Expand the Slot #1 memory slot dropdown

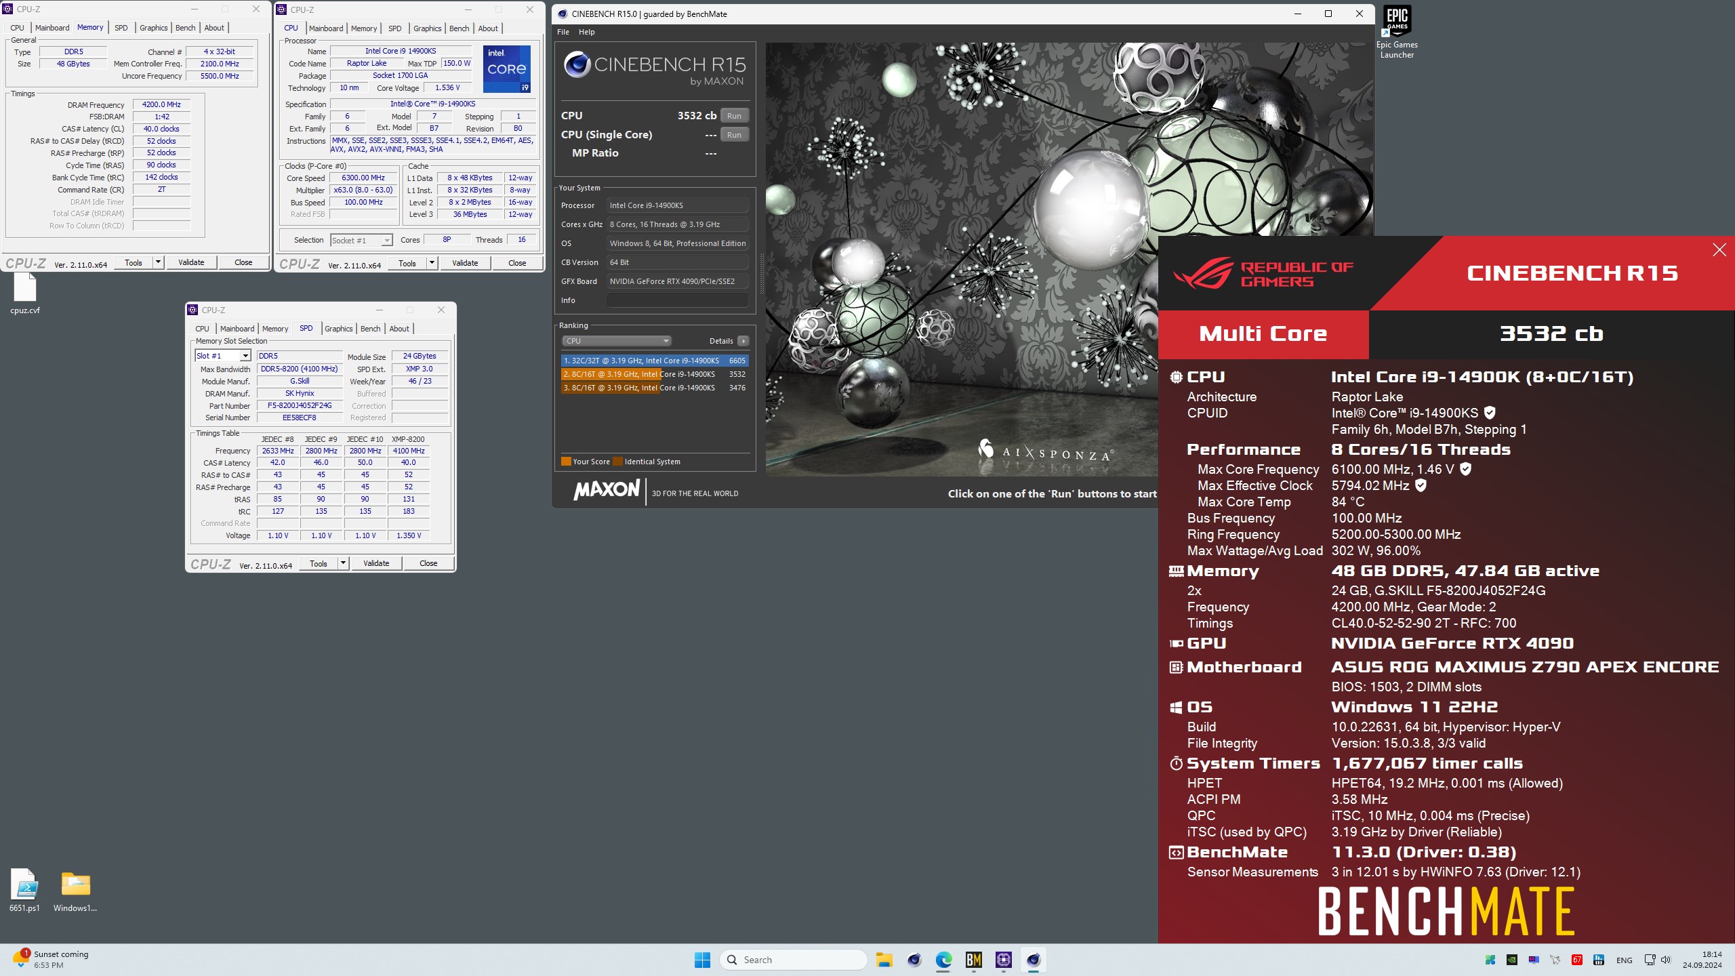point(245,356)
